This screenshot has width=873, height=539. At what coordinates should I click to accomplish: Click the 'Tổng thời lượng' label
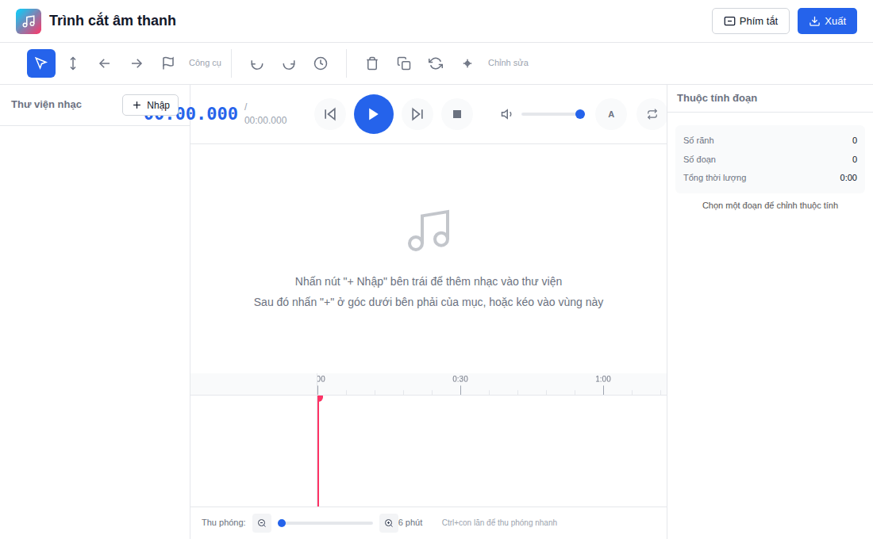pyautogui.click(x=715, y=178)
